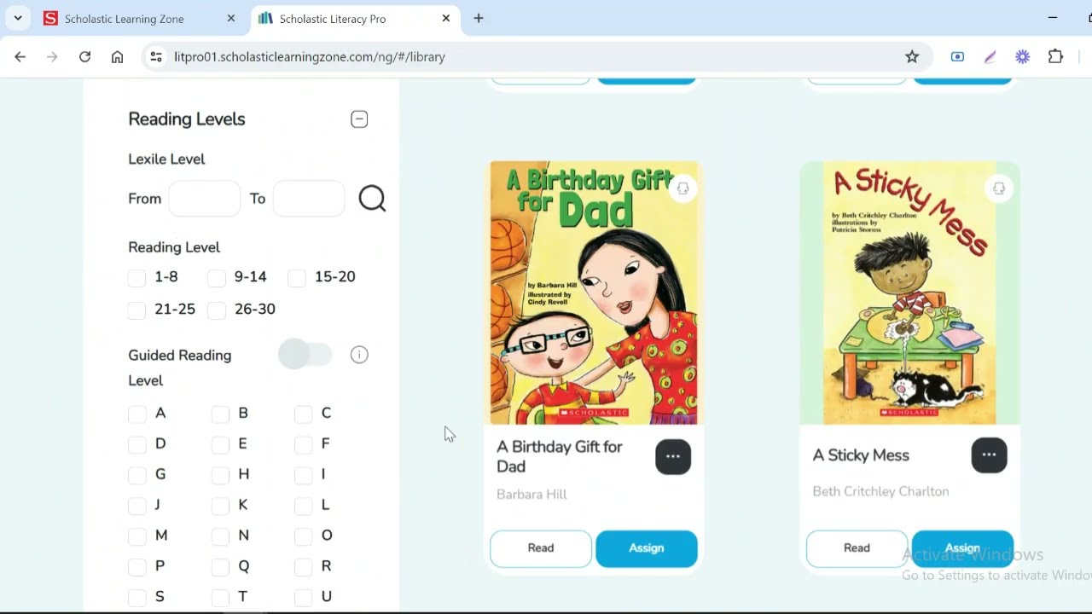The height and width of the screenshot is (614, 1092).
Task: Check Guided Reading Level R
Action: [x=303, y=567]
